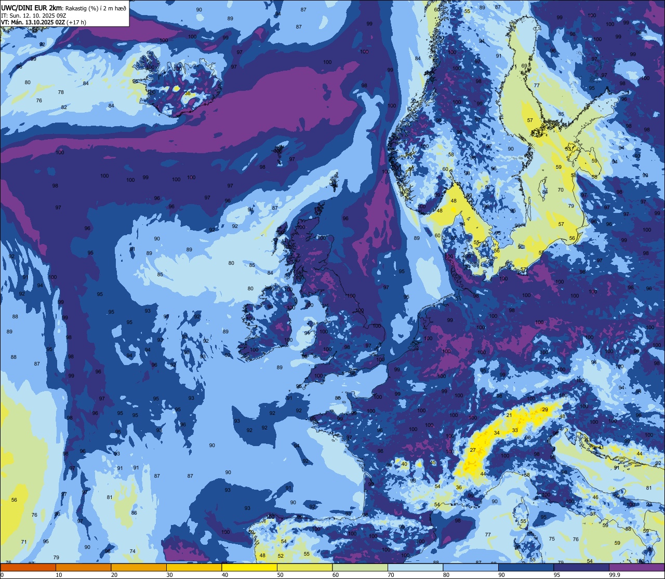Pick the 50–60 pale yellow legend swatch
The width and height of the screenshot is (665, 579).
click(304, 567)
